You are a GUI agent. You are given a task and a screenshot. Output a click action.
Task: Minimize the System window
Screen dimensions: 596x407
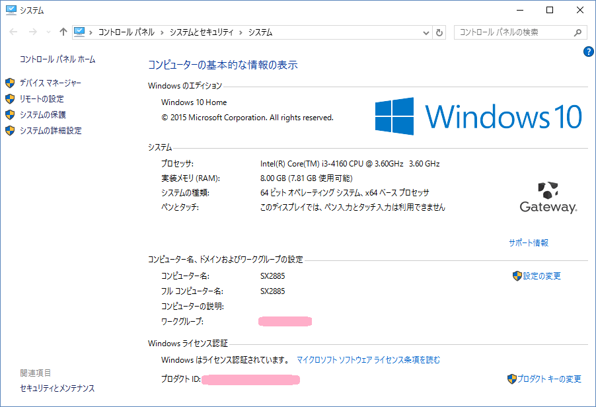pyautogui.click(x=520, y=11)
